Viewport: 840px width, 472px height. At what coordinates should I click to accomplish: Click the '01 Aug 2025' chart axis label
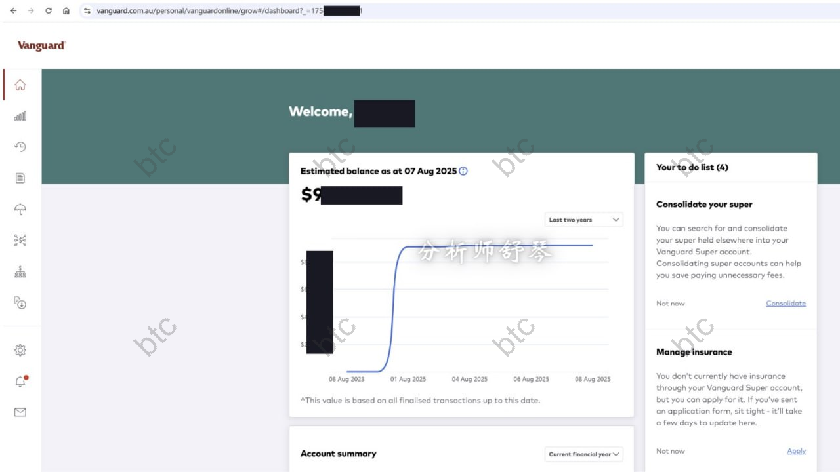(x=408, y=379)
